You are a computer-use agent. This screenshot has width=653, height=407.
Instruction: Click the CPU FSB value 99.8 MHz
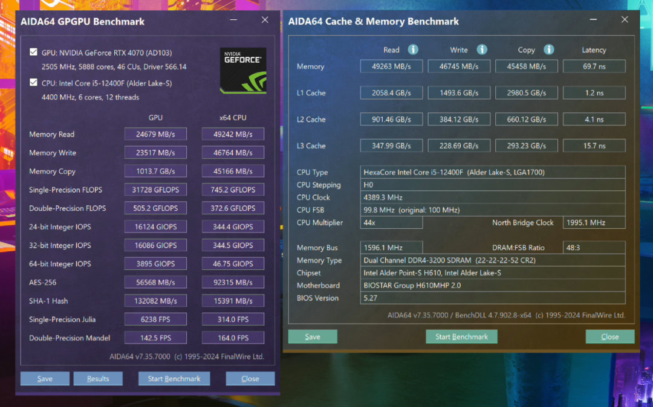[x=493, y=210]
